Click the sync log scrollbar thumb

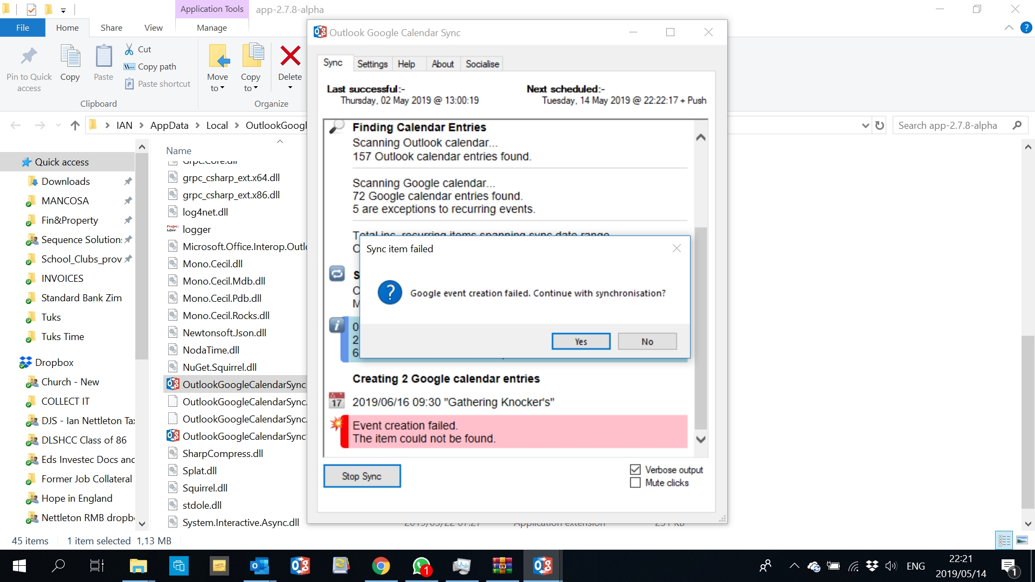coord(700,328)
